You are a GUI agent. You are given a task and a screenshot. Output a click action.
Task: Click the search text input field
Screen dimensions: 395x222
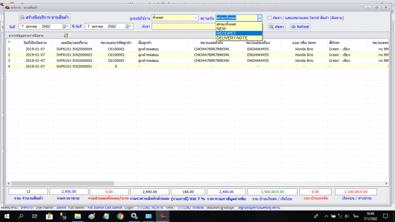(x=183, y=26)
